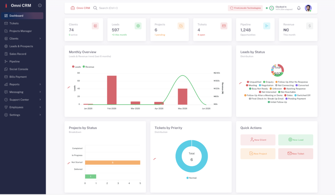
Task: Click the Revenue dollar icon
Action: pyautogui.click(x=309, y=26)
